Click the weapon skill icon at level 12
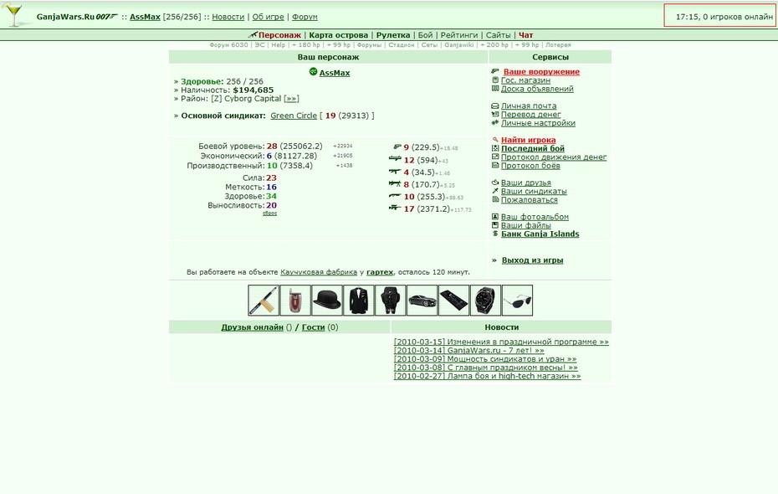 pos(395,159)
